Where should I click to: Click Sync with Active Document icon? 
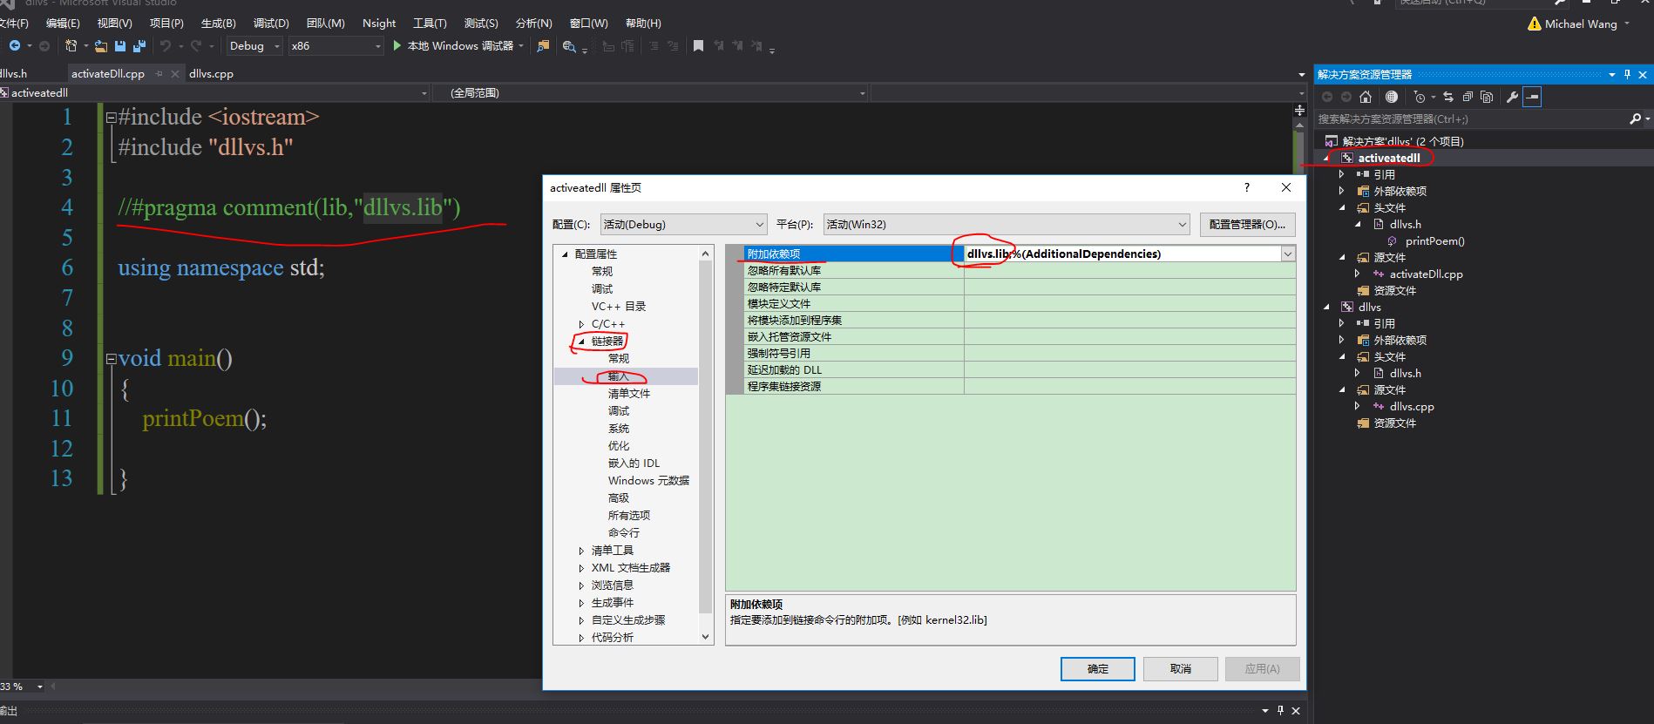point(1448,97)
